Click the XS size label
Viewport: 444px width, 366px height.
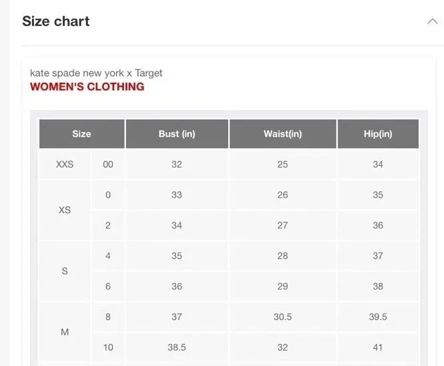(x=65, y=210)
